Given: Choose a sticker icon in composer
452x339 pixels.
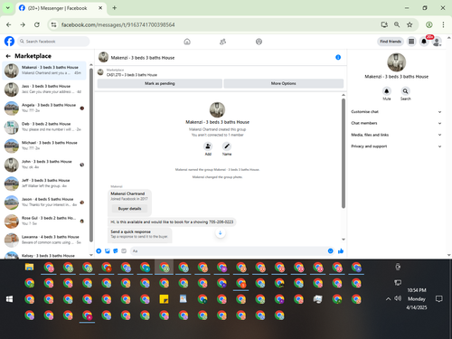Looking at the screenshot, I should click(116, 251).
